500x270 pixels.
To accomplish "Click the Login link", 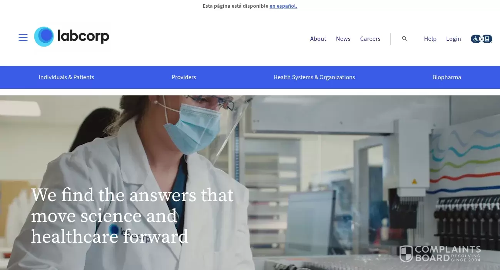I will (x=453, y=39).
